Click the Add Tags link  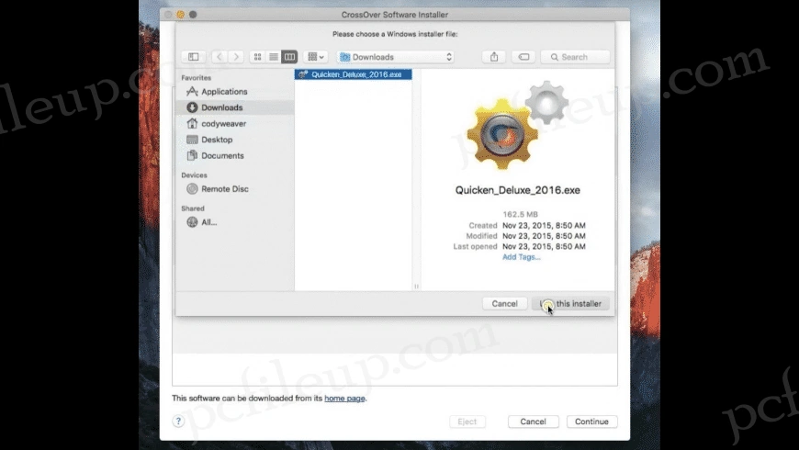(x=521, y=257)
